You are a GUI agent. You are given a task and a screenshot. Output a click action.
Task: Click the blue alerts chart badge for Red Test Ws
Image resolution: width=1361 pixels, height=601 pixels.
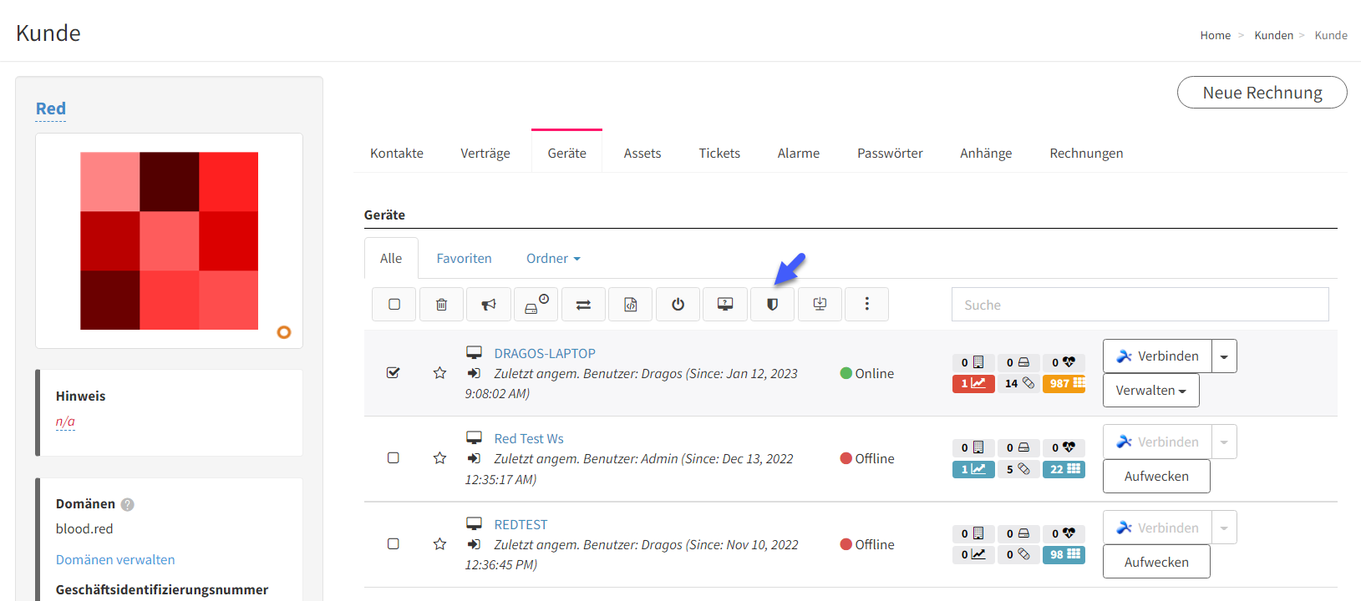pyautogui.click(x=973, y=469)
